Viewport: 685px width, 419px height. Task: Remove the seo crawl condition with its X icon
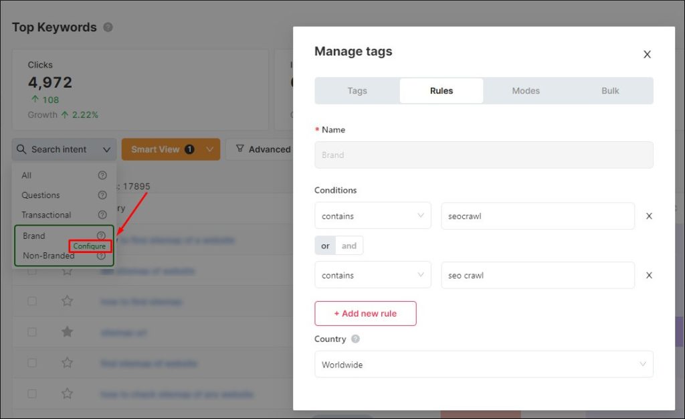coord(648,275)
